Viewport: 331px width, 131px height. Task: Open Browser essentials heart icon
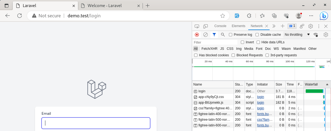tap(286, 16)
